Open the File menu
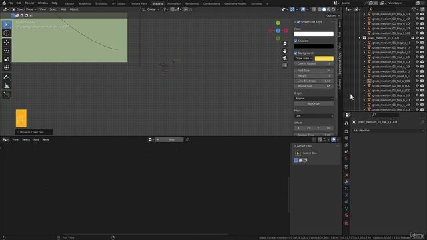Viewport: 427px width, 240px height. pos(11,3)
